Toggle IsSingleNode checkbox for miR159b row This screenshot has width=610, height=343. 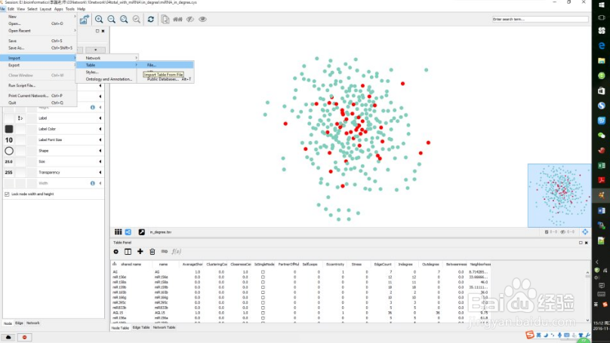tap(263, 287)
